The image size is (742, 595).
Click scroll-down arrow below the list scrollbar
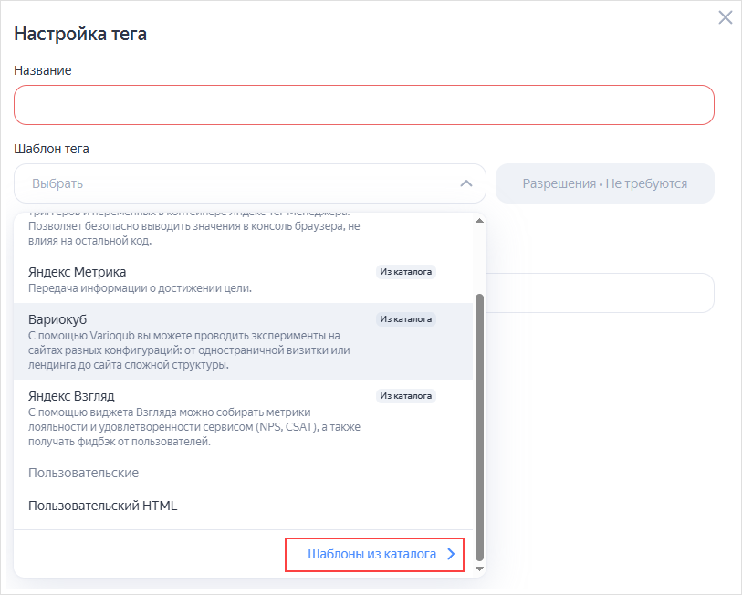pyautogui.click(x=480, y=569)
